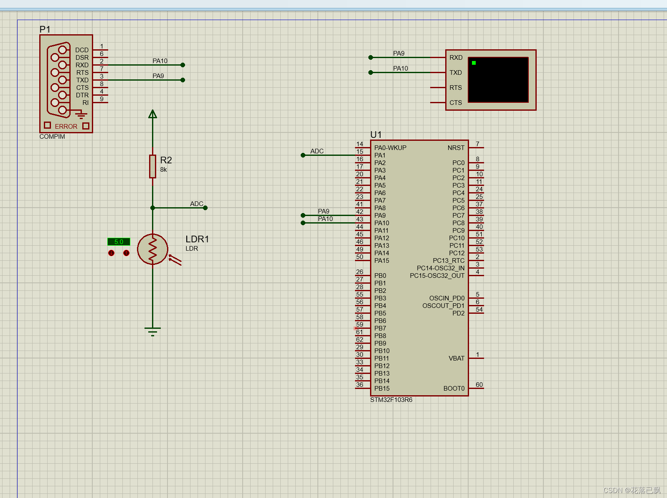Click the ERROR text on the COMPIM connector
The height and width of the screenshot is (498, 667).
pos(66,126)
